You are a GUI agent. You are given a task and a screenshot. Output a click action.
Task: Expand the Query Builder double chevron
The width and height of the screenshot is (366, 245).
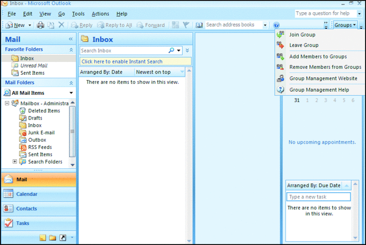point(187,50)
